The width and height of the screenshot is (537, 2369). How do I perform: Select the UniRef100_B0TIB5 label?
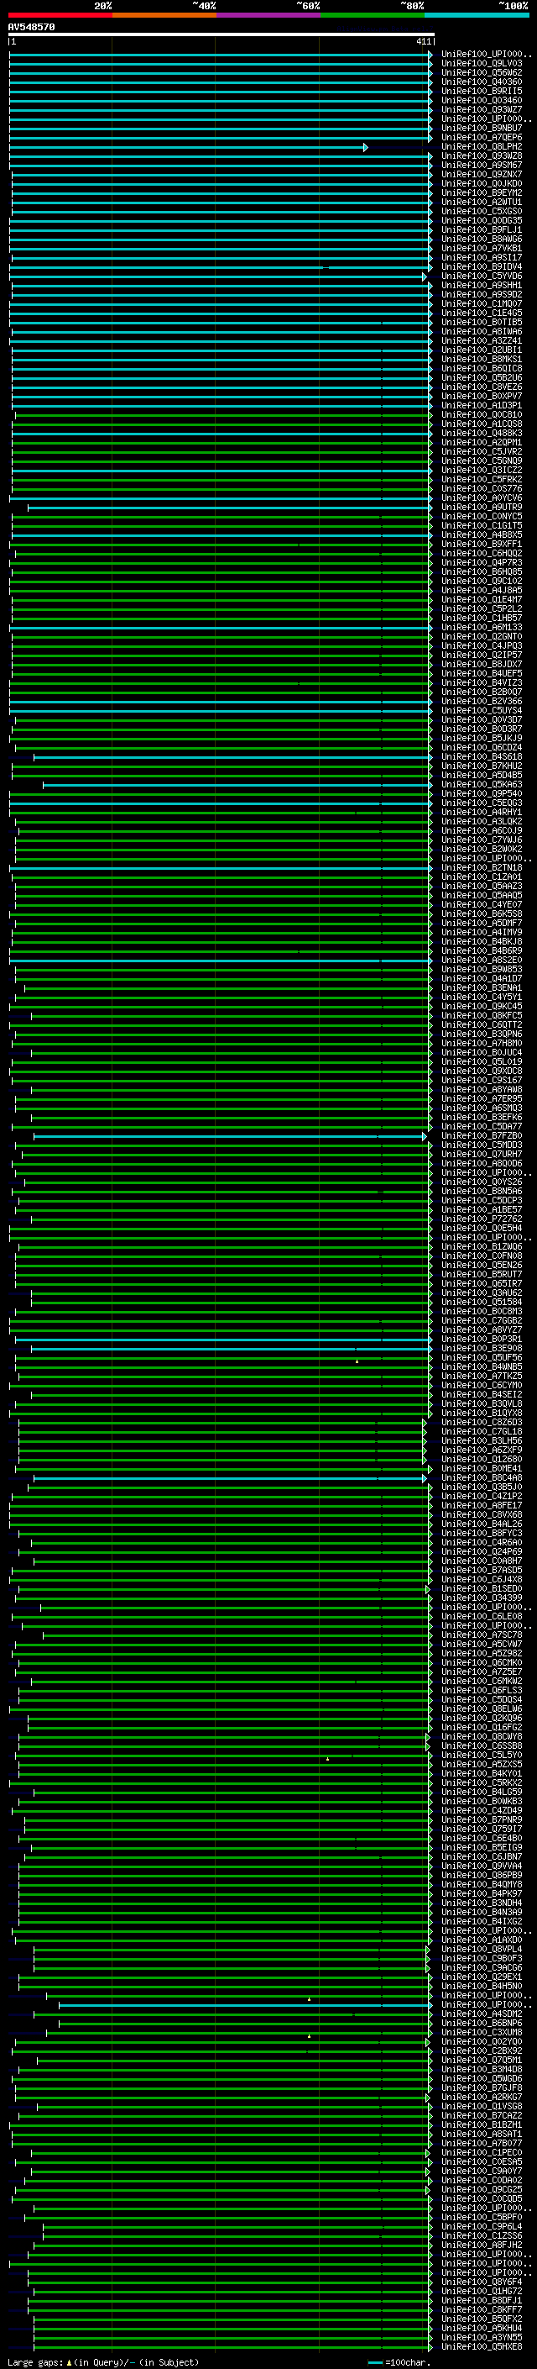[482, 323]
